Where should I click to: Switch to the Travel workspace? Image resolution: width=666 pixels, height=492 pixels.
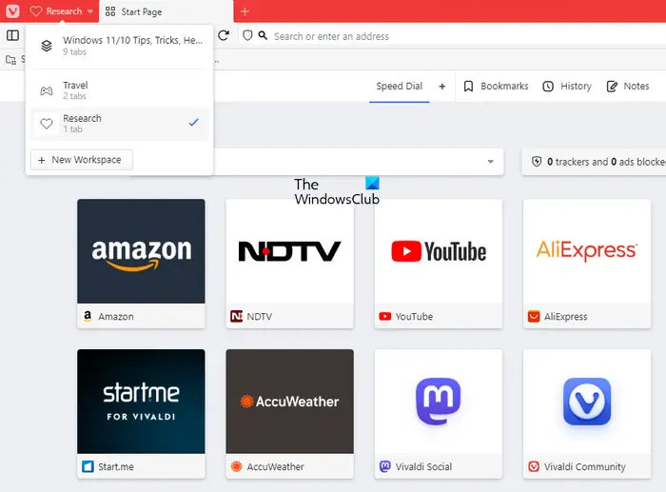tap(121, 90)
